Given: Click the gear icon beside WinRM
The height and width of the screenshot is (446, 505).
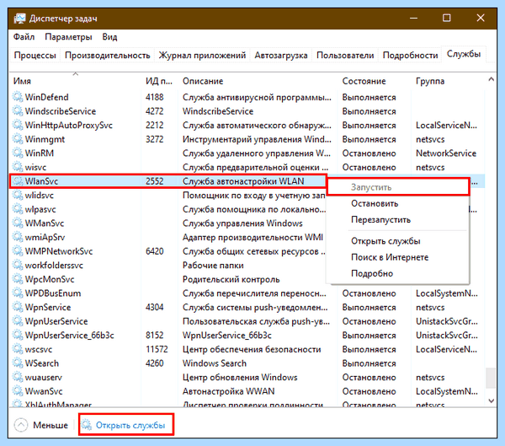Looking at the screenshot, I should coord(18,153).
